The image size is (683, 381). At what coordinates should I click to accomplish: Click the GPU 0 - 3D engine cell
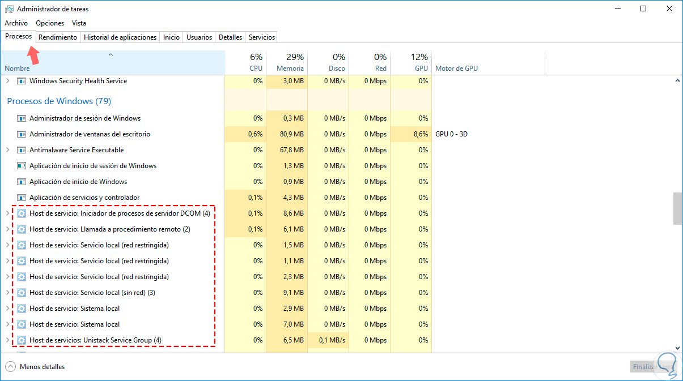point(451,134)
